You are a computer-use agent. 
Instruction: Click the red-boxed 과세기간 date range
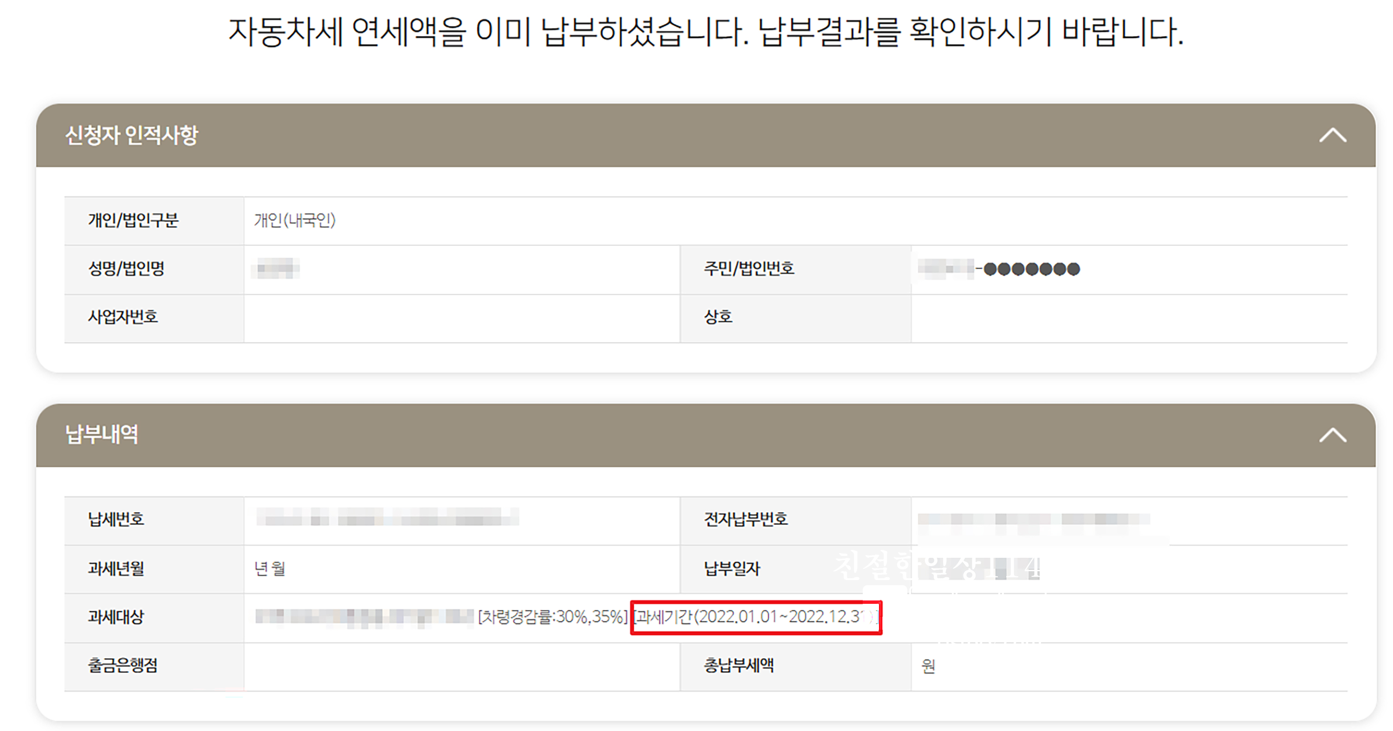pyautogui.click(x=755, y=617)
